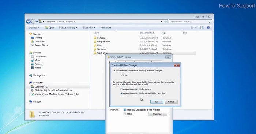Image resolution: width=256 pixels, height=134 pixels.
Task: Click the Explorer Help question mark icon
Action: tap(208, 27)
